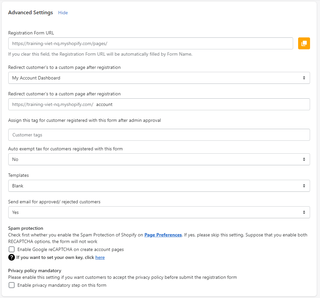The height and width of the screenshot is (298, 320).
Task: Click the Advanced Settings heading
Action: (x=31, y=13)
